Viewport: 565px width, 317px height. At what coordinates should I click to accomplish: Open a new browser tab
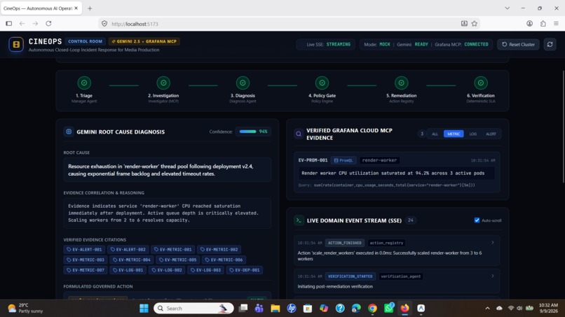[x=90, y=8]
